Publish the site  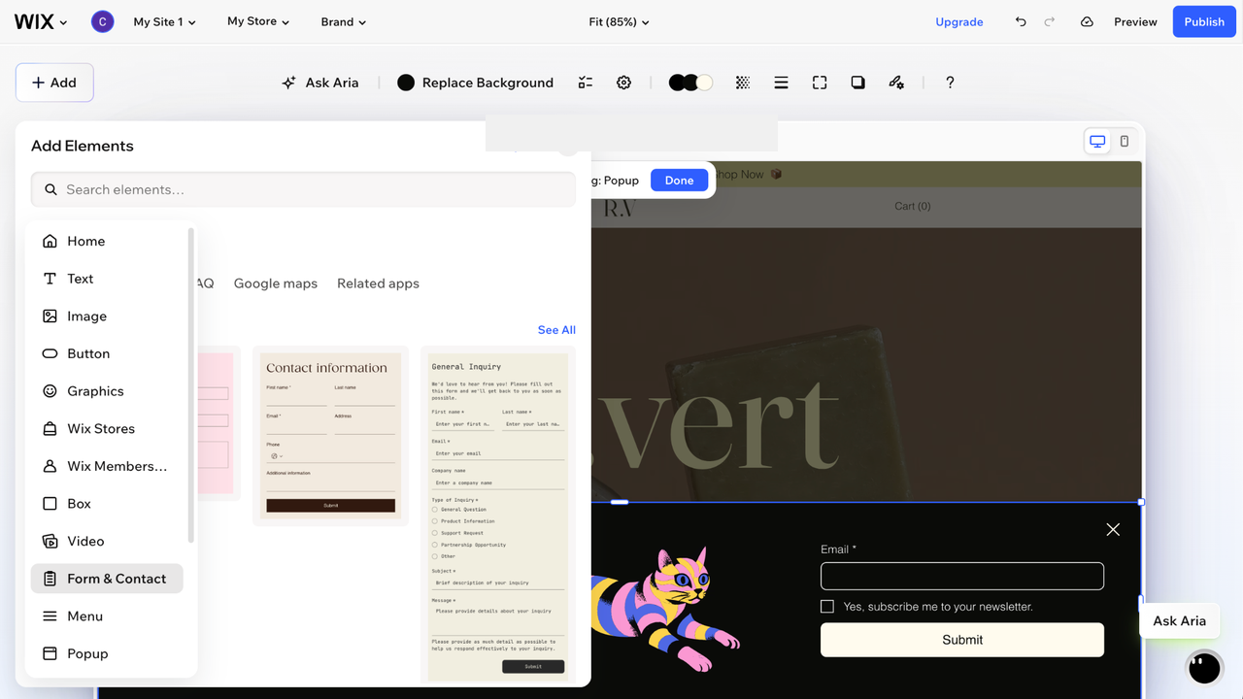coord(1204,21)
